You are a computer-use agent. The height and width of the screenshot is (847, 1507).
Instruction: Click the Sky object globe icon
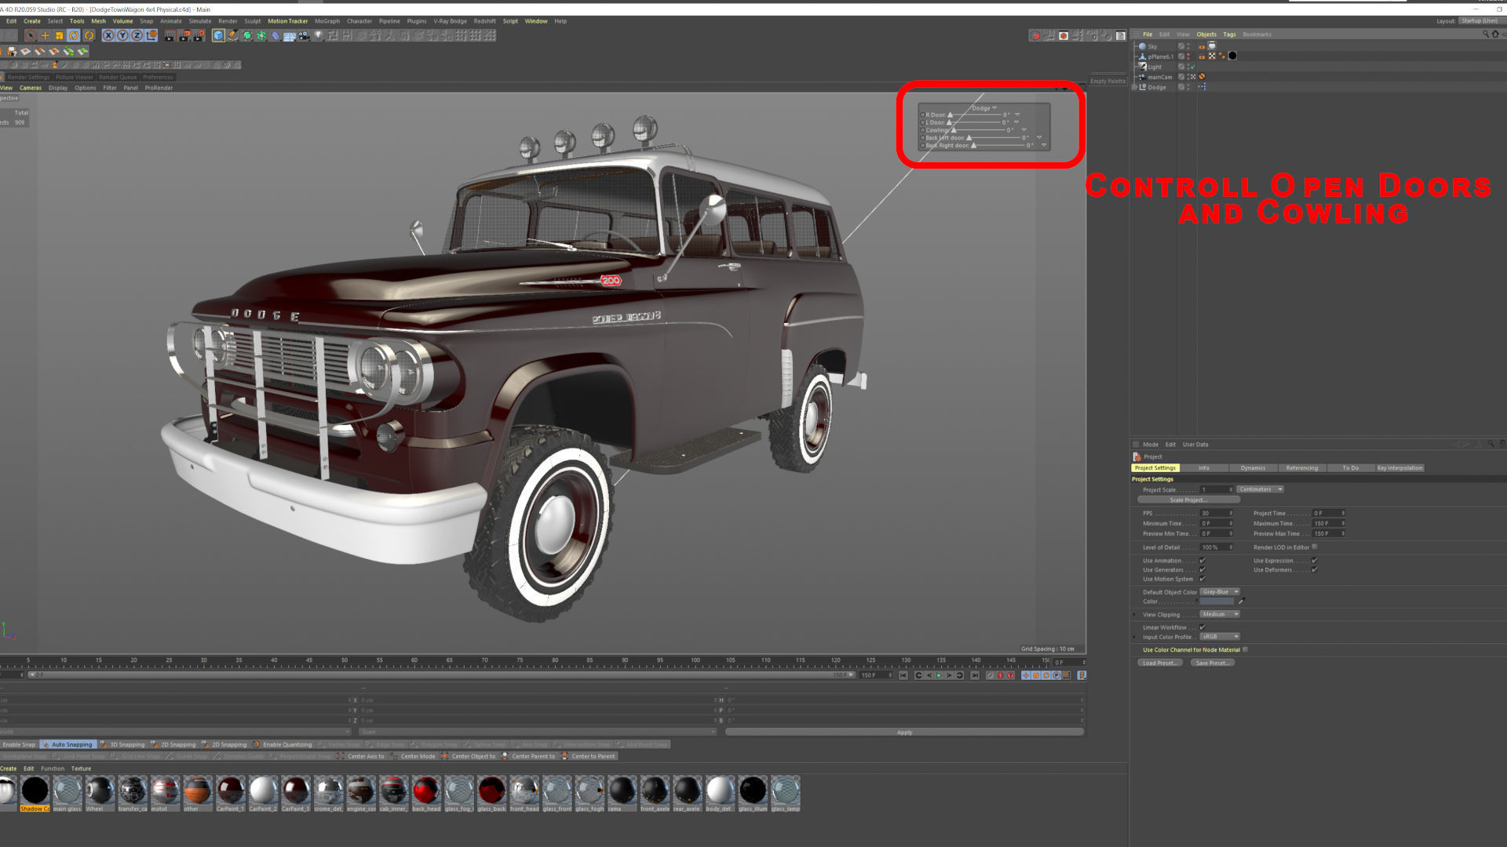point(1142,46)
